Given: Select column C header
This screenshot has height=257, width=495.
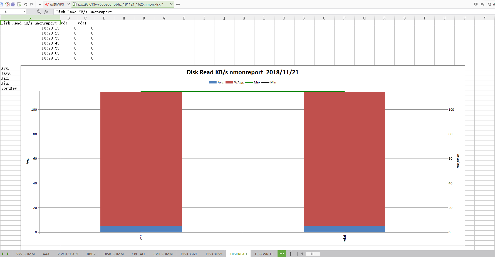Looking at the screenshot, I should (86, 18).
